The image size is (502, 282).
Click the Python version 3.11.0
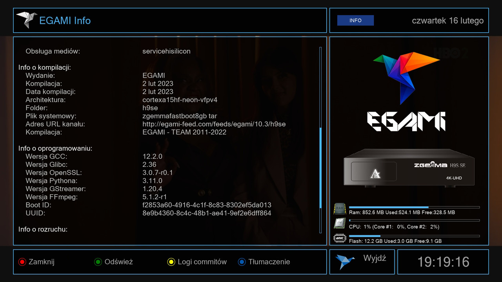click(153, 181)
